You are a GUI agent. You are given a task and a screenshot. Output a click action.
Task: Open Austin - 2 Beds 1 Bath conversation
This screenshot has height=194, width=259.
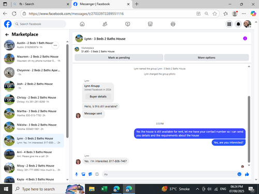click(33, 45)
